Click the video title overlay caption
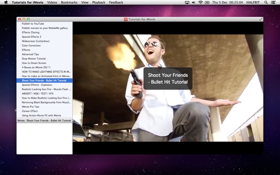Viewport: 280px width, 175px height. [x=168, y=78]
